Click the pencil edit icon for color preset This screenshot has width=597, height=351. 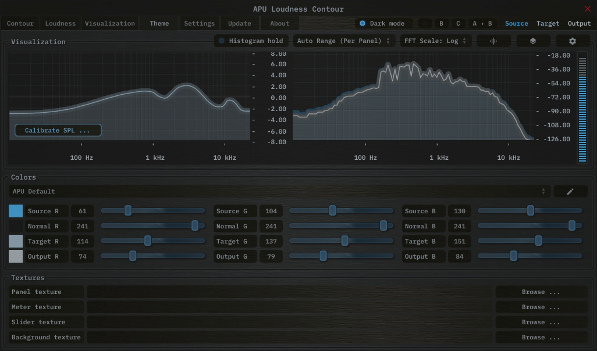(570, 191)
